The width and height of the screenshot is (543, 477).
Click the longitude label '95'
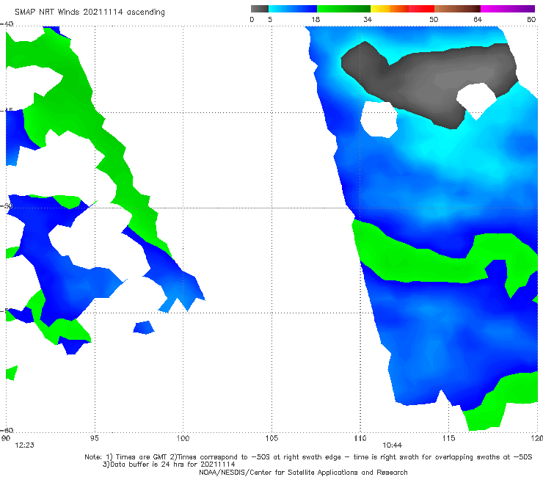[x=94, y=438]
